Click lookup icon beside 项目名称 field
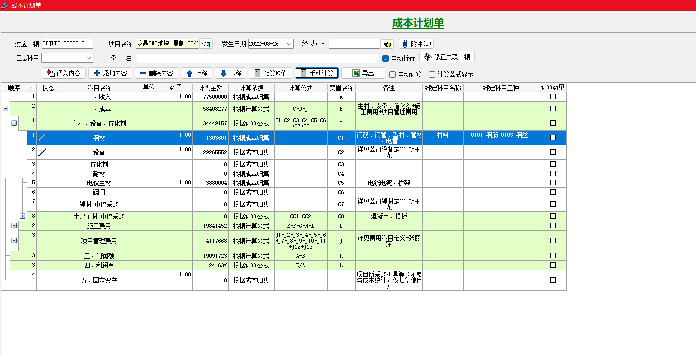The height and width of the screenshot is (356, 696). coord(206,44)
